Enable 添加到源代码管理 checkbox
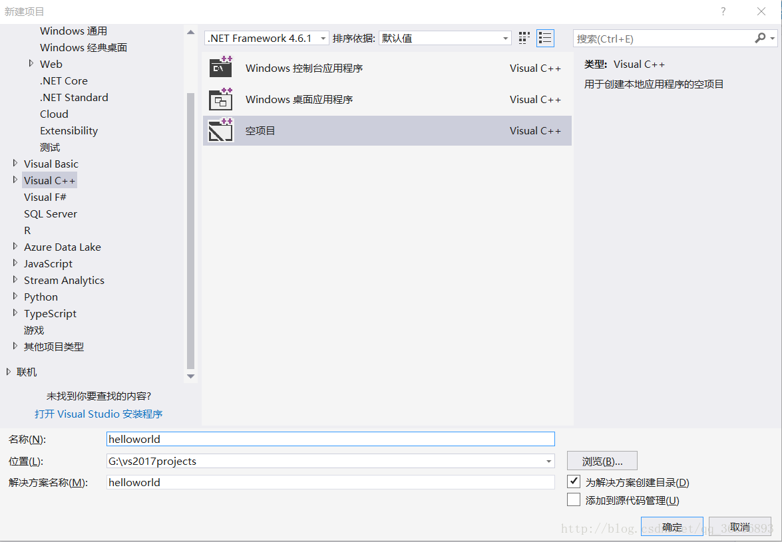This screenshot has height=542, width=782. point(574,499)
